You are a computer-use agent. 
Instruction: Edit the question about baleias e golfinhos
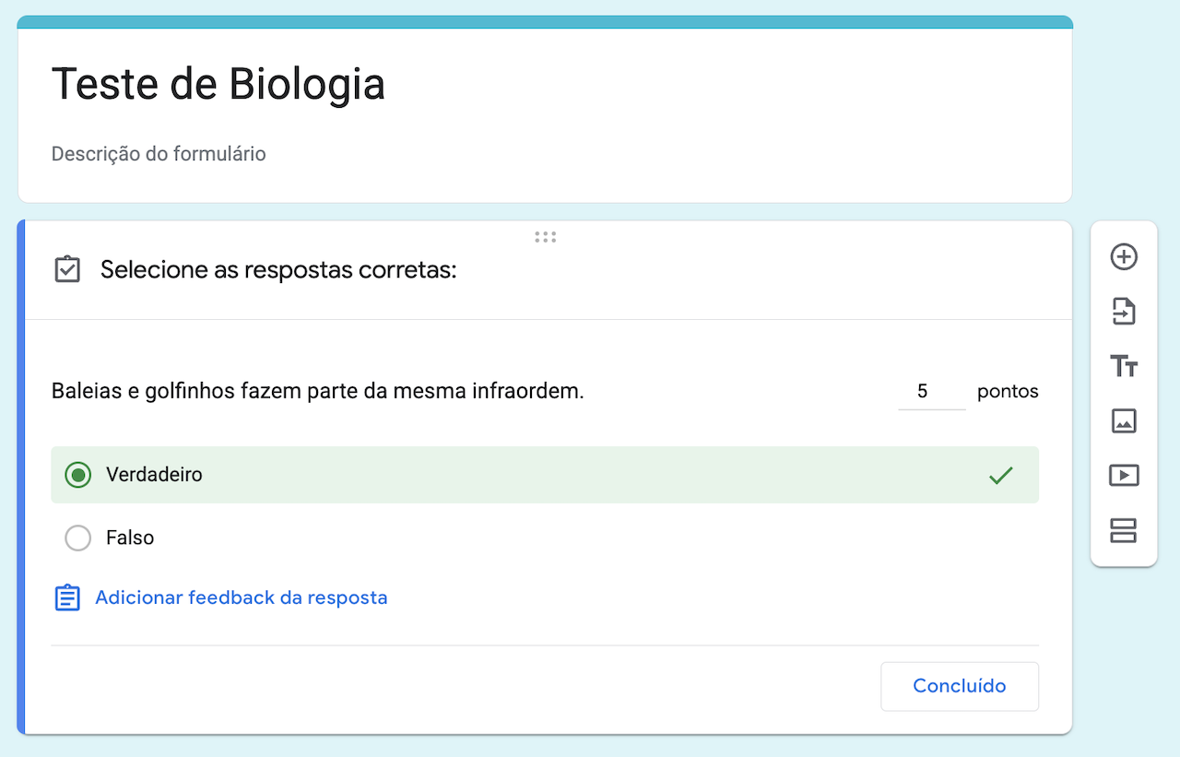pos(317,391)
